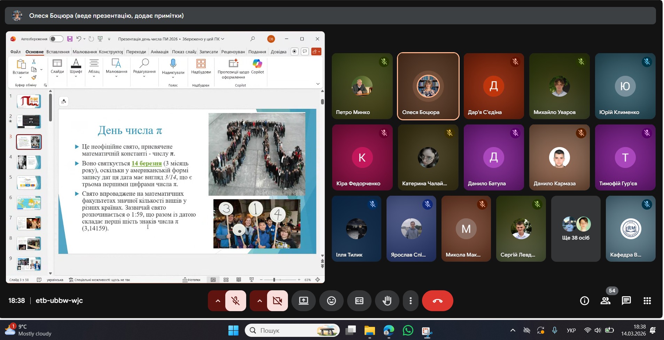The width and height of the screenshot is (664, 340).
Task: Turn on closed captions
Action: 359,301
